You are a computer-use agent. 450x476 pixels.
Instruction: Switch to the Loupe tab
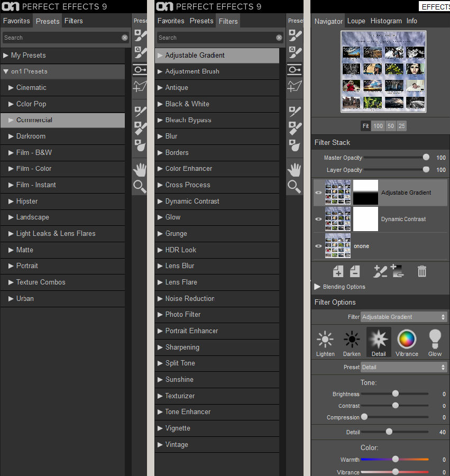356,21
